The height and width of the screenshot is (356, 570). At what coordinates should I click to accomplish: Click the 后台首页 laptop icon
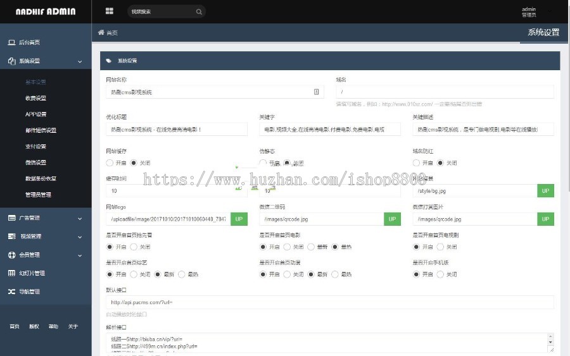(x=11, y=42)
